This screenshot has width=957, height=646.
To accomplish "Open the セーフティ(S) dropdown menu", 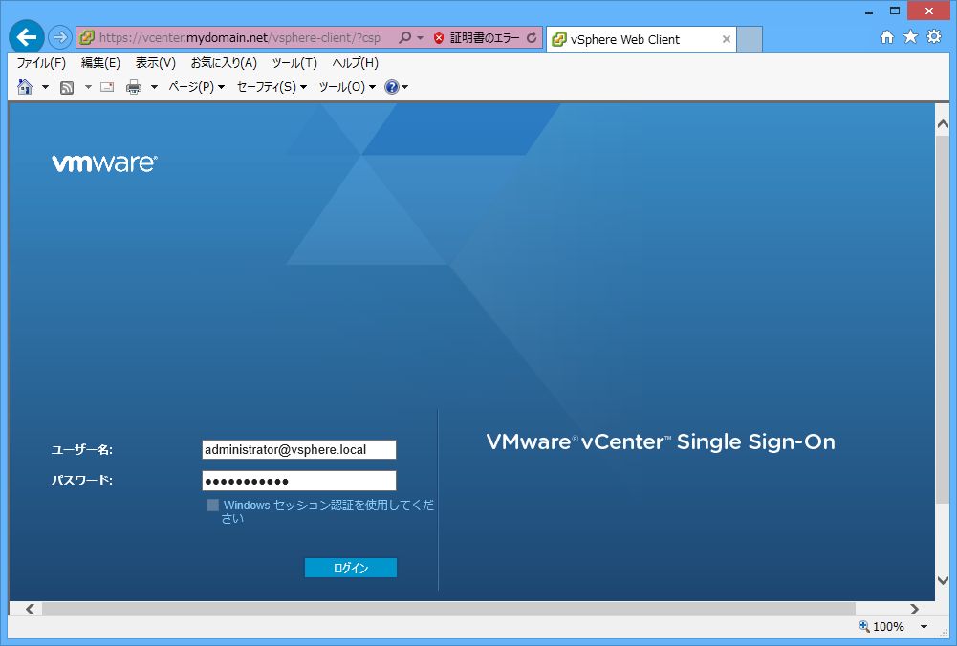I will click(272, 87).
